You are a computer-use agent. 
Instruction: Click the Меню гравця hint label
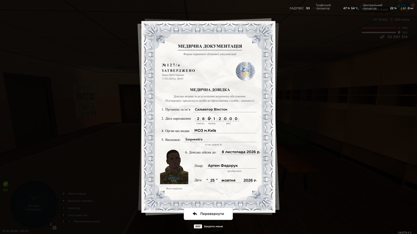click(77, 194)
